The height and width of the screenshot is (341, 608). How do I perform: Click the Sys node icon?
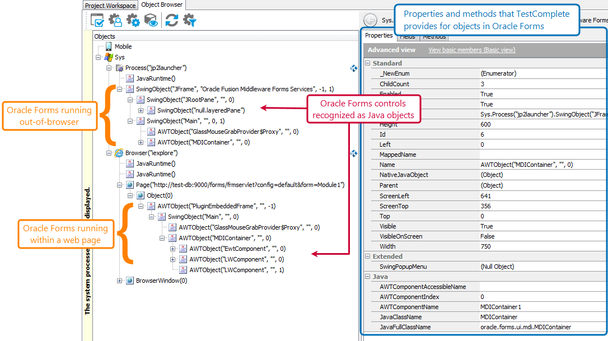[x=109, y=57]
